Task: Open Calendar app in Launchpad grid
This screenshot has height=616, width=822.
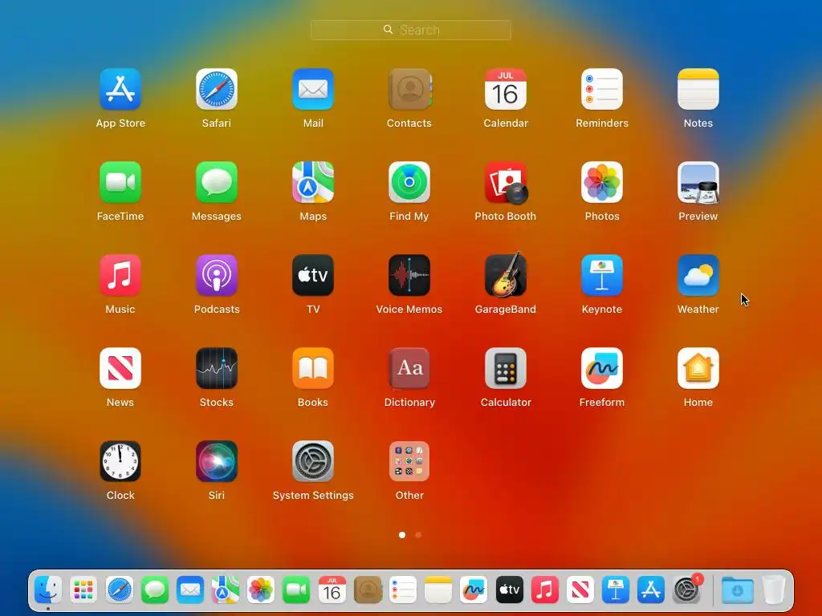Action: click(506, 89)
